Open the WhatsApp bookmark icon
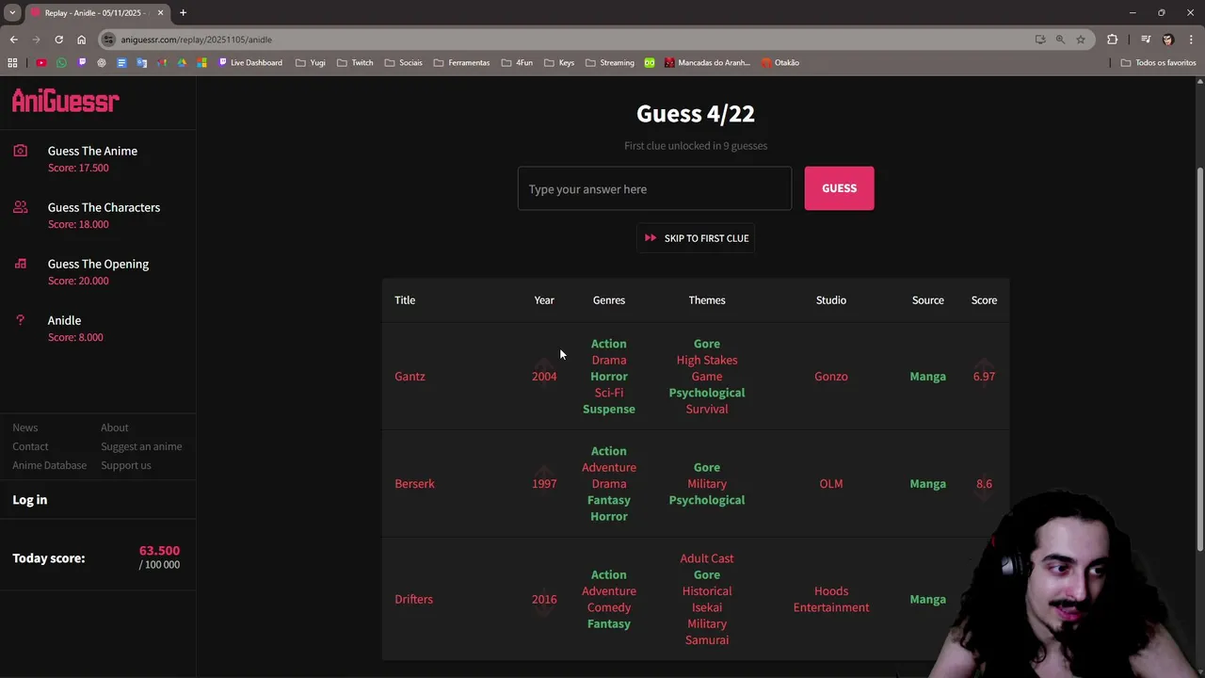Viewport: 1205px width, 678px height. [x=61, y=63]
